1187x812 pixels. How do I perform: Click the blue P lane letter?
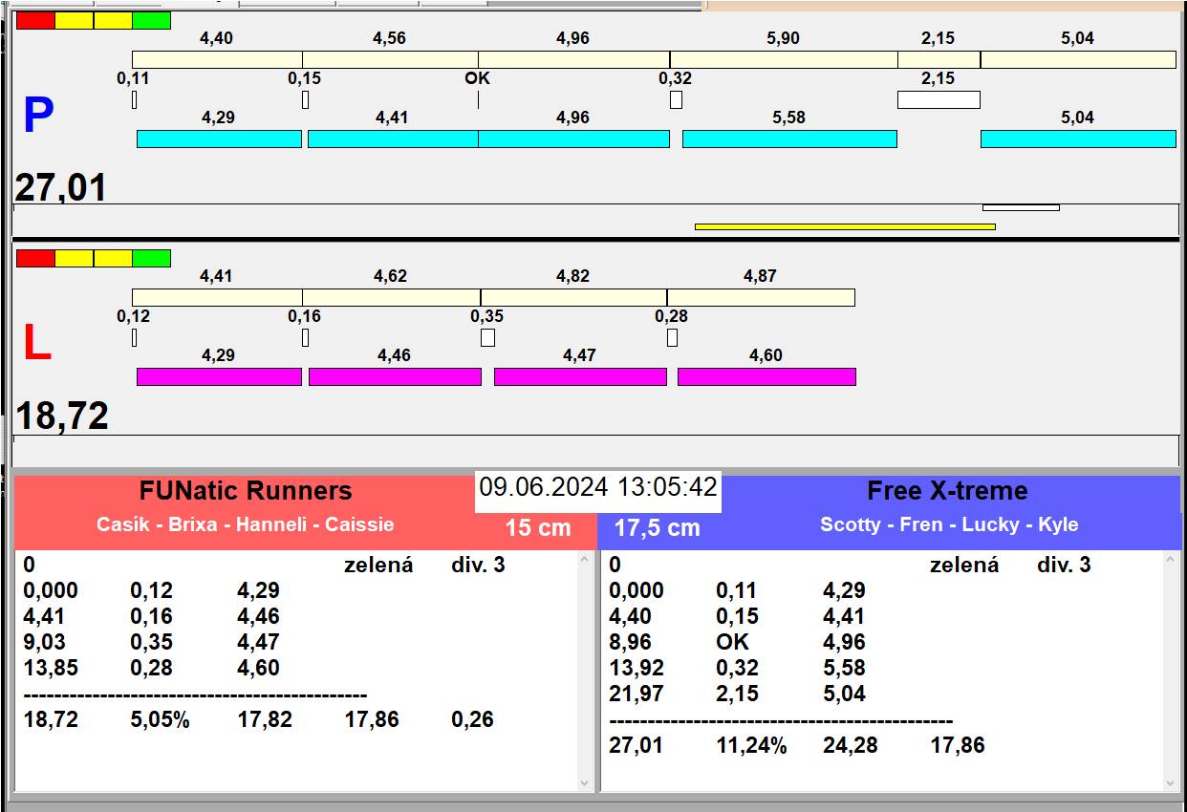coord(38,117)
